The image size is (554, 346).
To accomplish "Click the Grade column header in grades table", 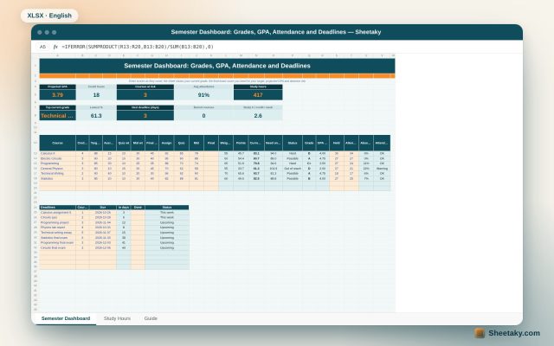I will [x=309, y=143].
